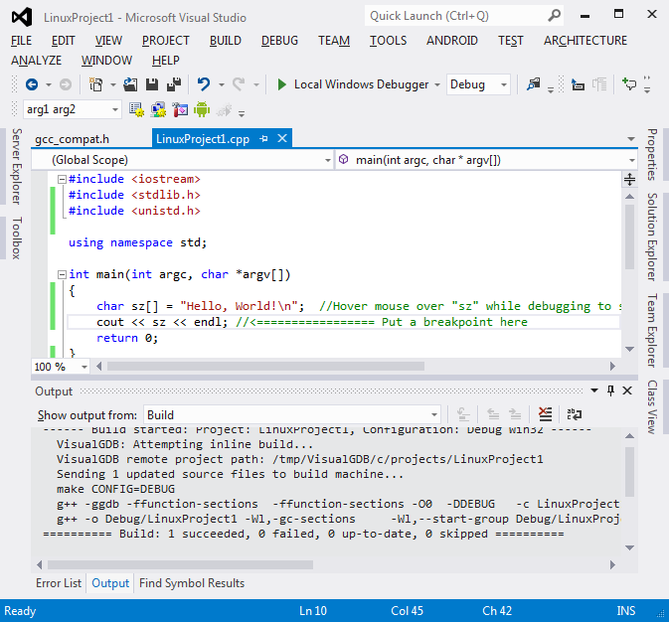
Task: Undo the last action with the Undo icon
Action: tap(204, 84)
